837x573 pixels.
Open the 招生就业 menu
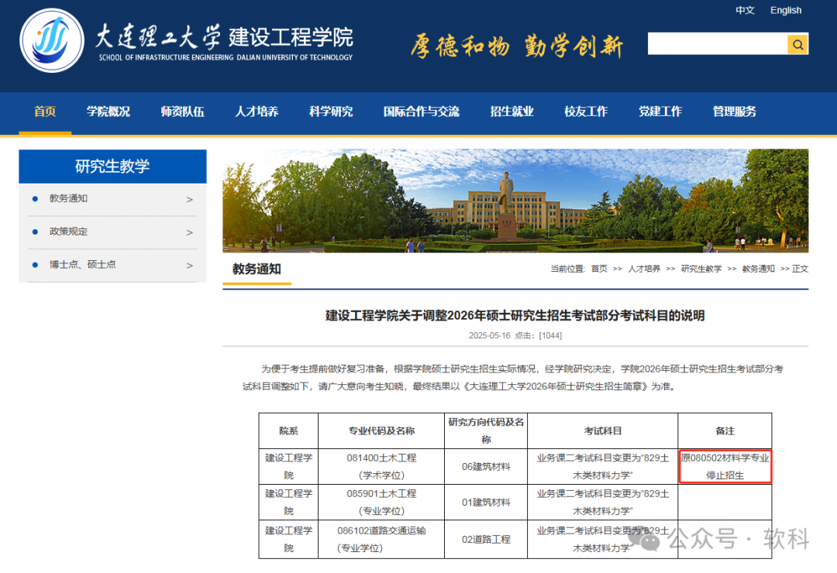(511, 112)
